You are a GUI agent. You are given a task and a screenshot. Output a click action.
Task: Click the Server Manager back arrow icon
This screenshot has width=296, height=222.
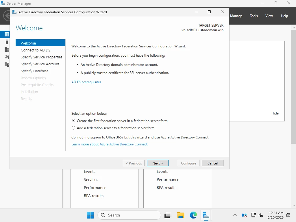pos(7,16)
